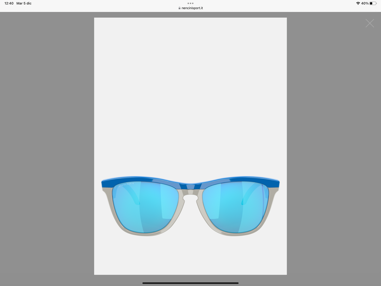The height and width of the screenshot is (286, 381).
Task: Tap the battery indicator
Action: [373, 3]
